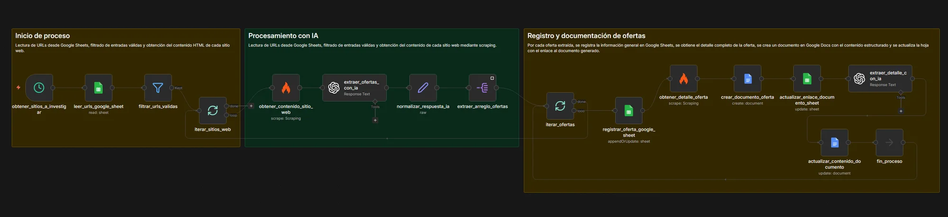Click the Inicio de proceso description text

(x=122, y=48)
